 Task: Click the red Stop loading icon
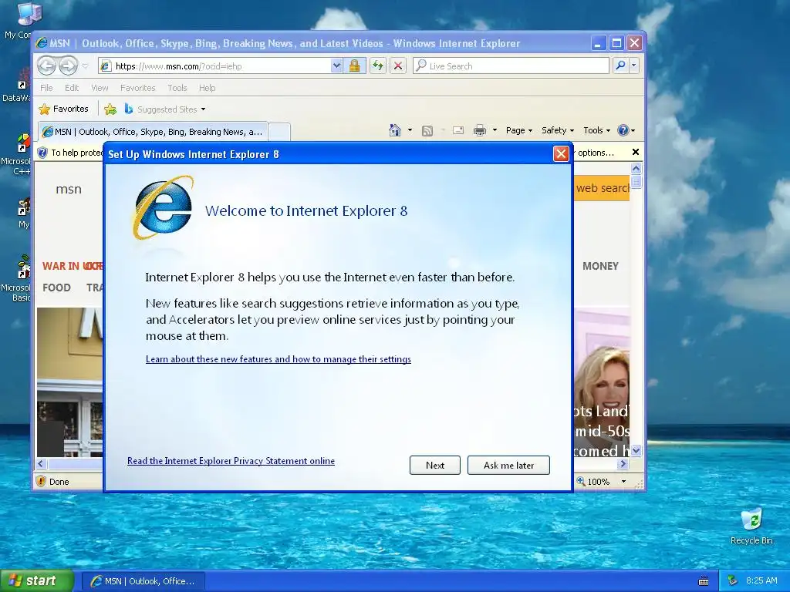(398, 66)
